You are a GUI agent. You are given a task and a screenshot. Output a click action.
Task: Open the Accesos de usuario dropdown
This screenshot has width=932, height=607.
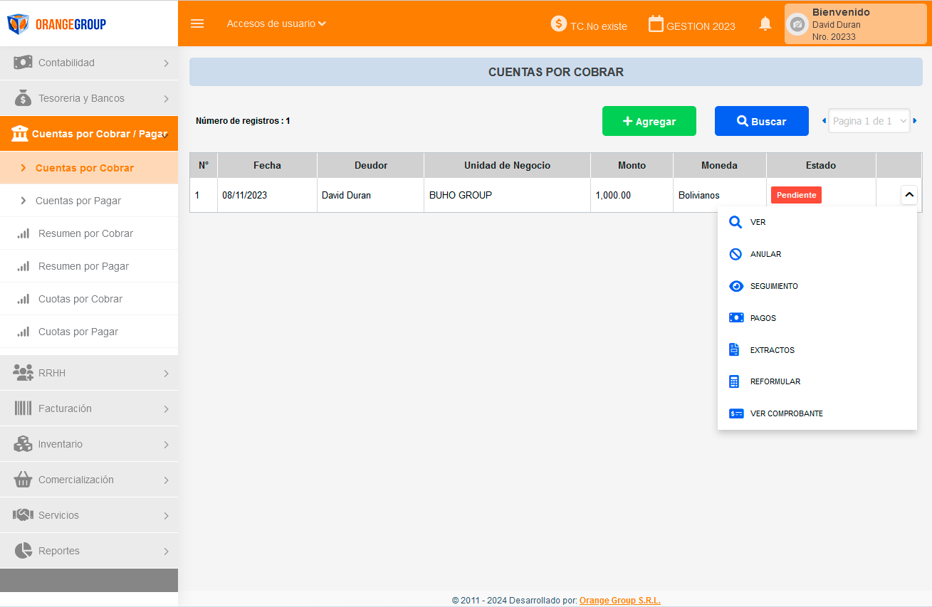coord(276,23)
